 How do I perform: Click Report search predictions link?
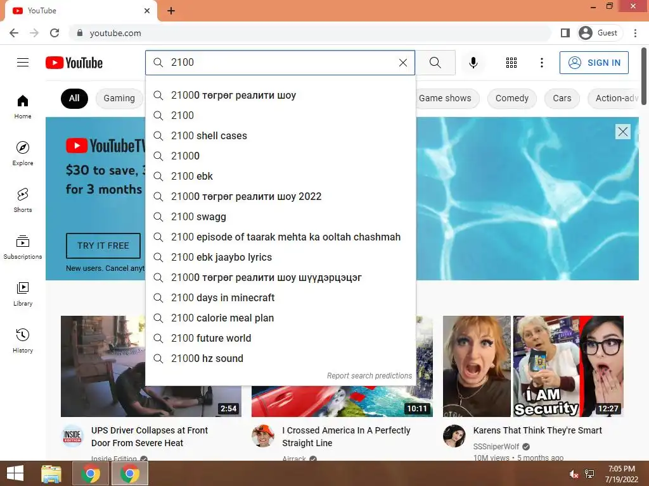tap(369, 376)
